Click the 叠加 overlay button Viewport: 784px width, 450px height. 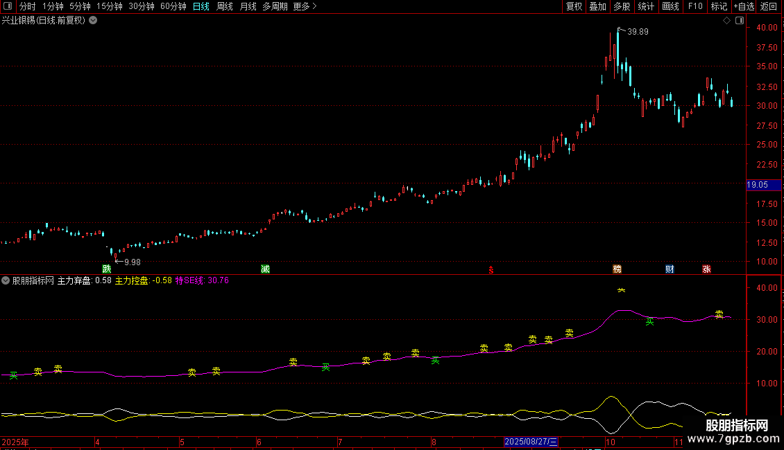click(597, 6)
